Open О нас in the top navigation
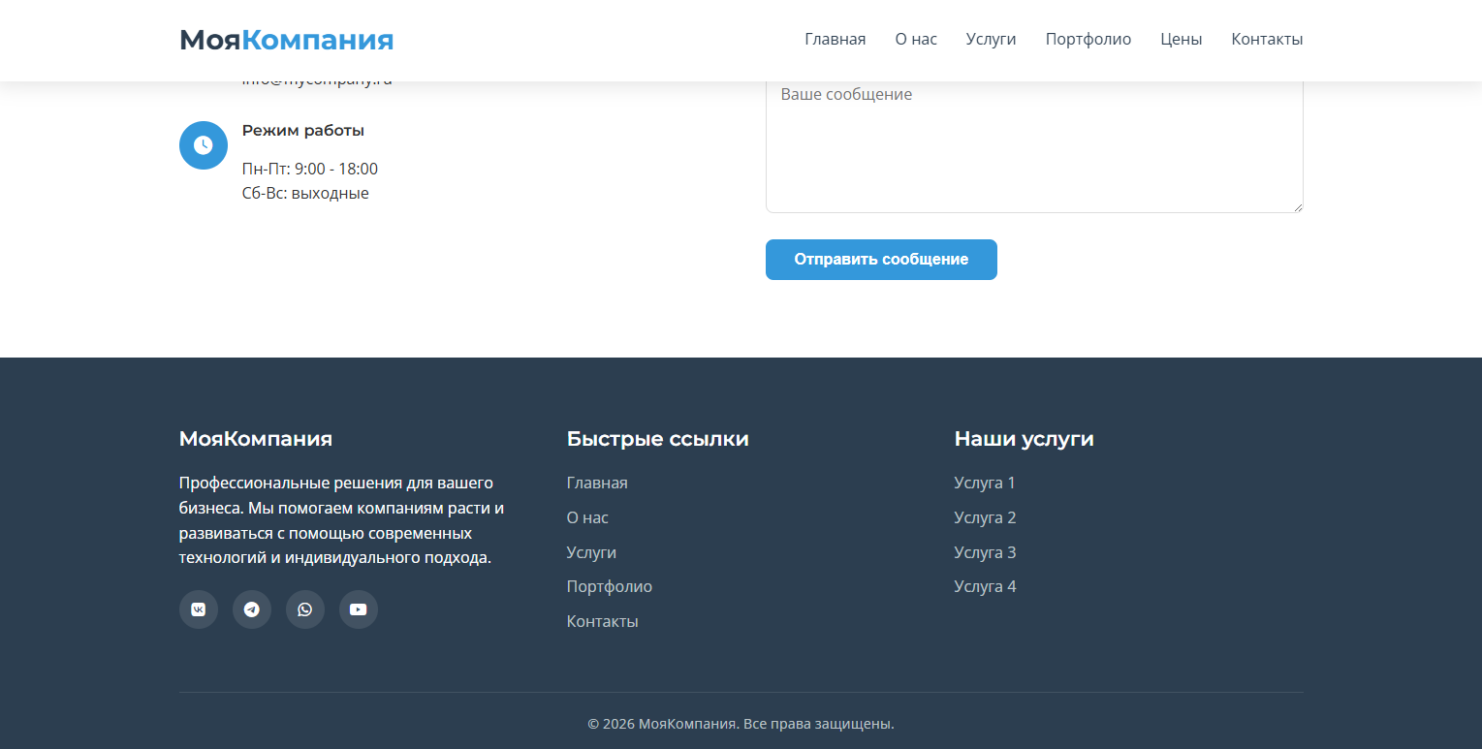This screenshot has width=1482, height=749. point(916,40)
